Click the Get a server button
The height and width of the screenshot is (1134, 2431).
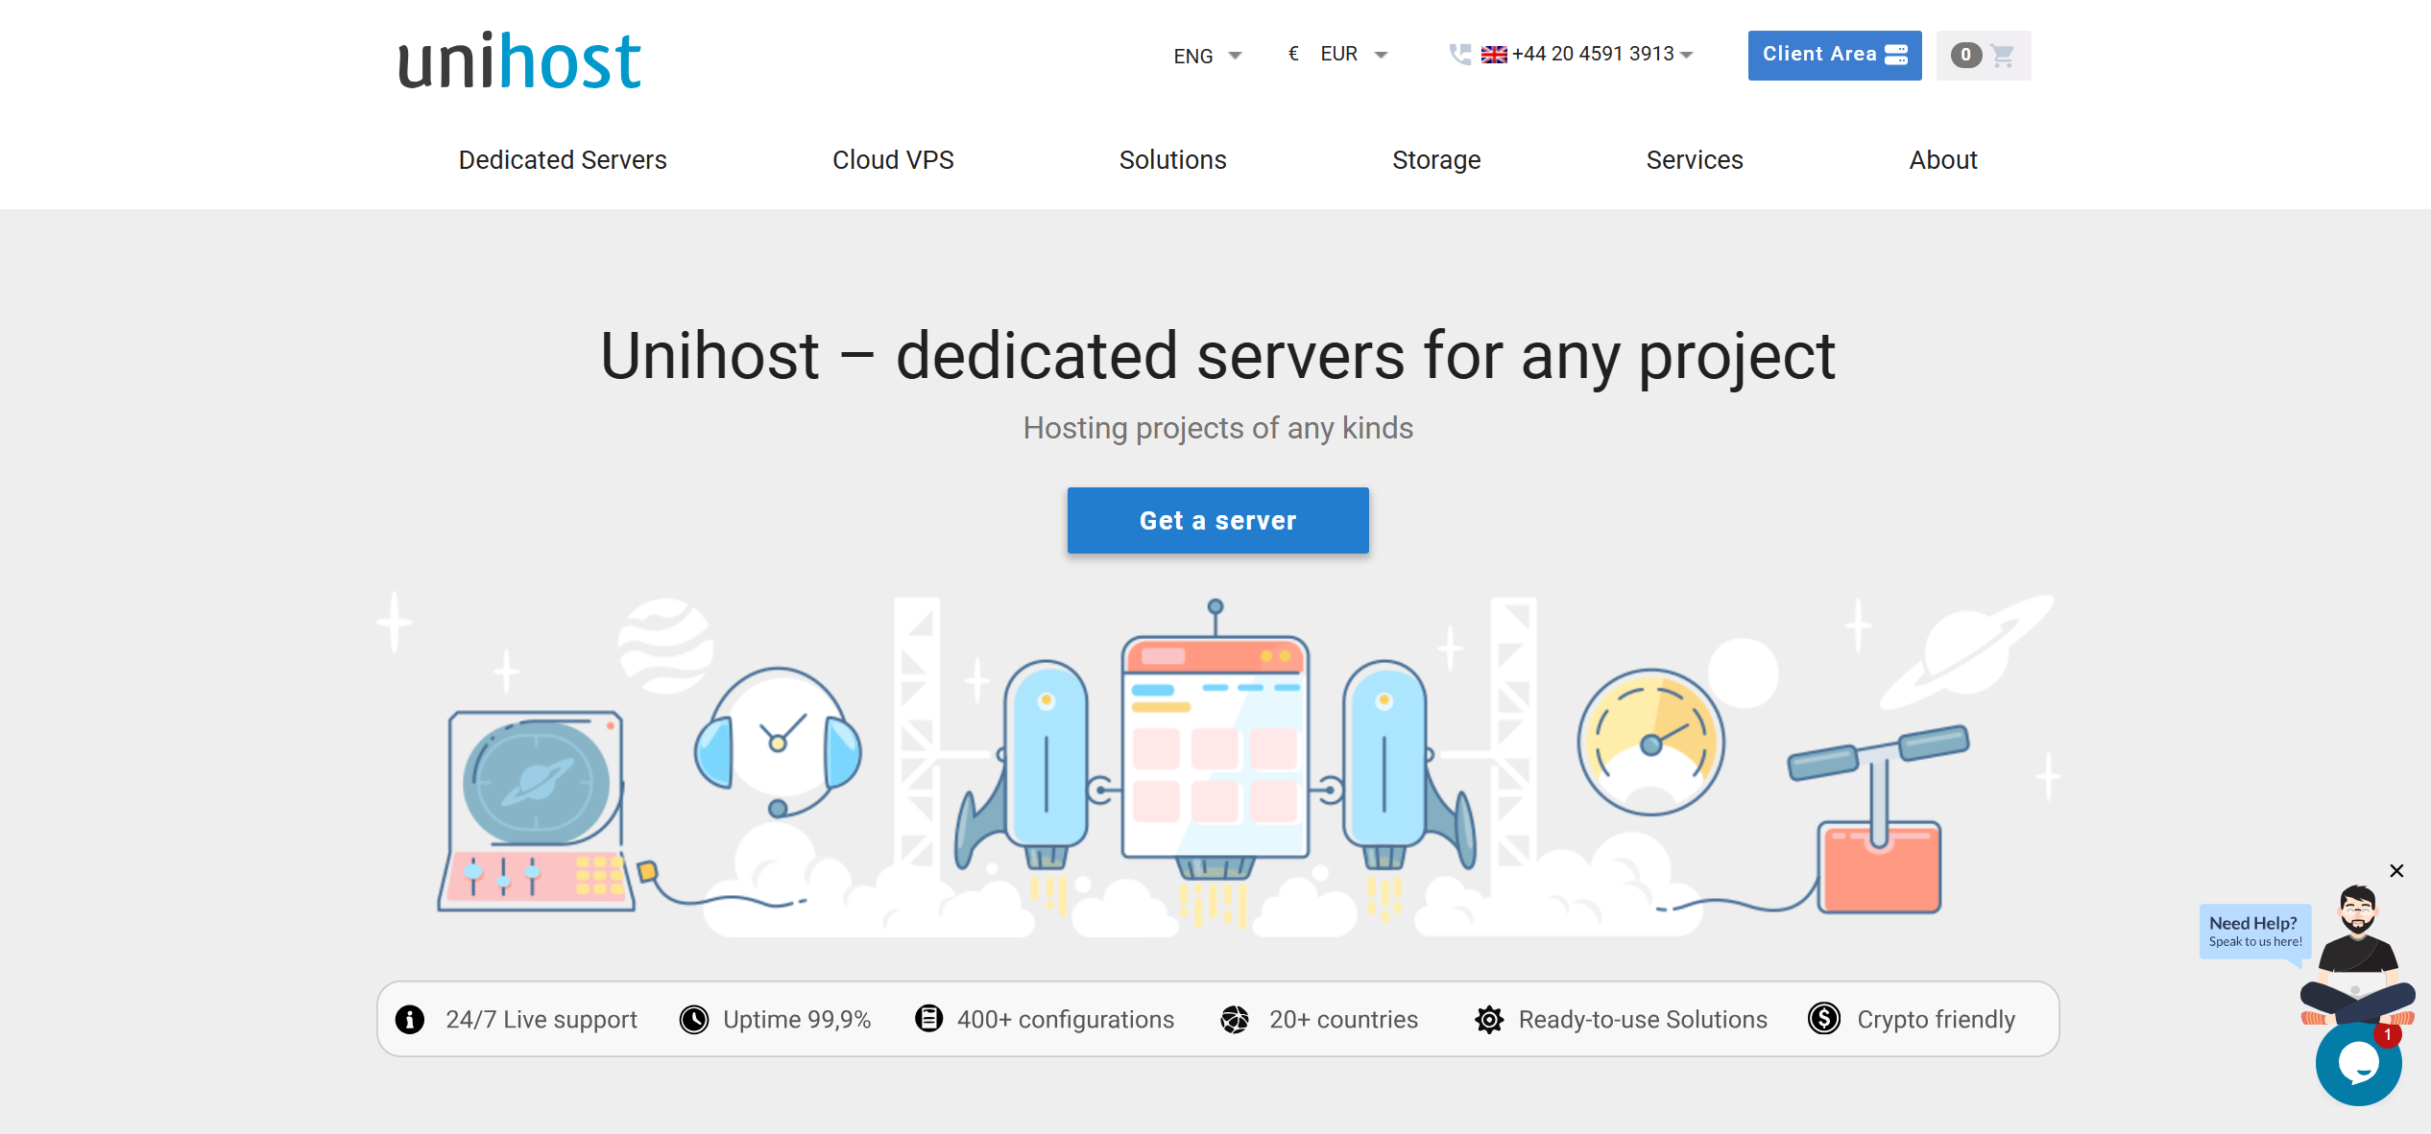1217,520
